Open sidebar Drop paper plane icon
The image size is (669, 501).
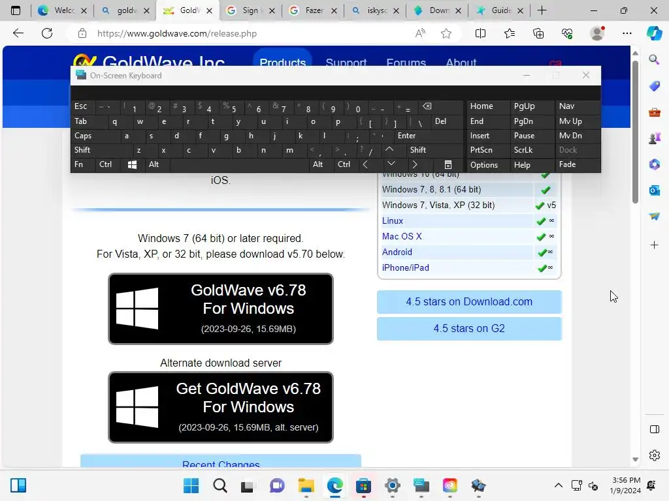tap(654, 217)
